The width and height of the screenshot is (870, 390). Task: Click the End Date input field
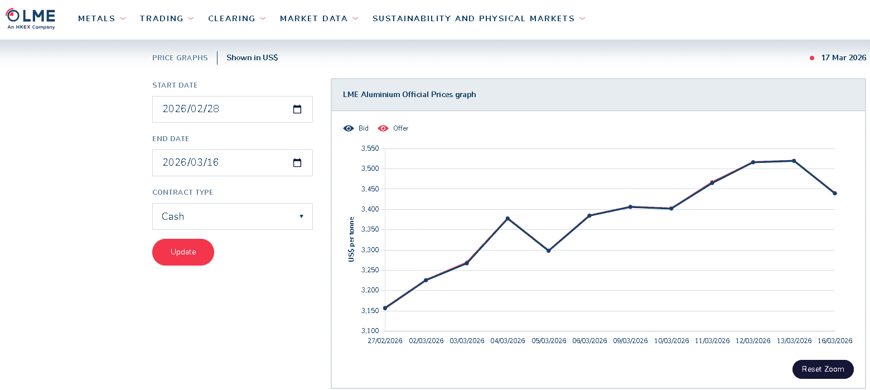[x=223, y=163]
